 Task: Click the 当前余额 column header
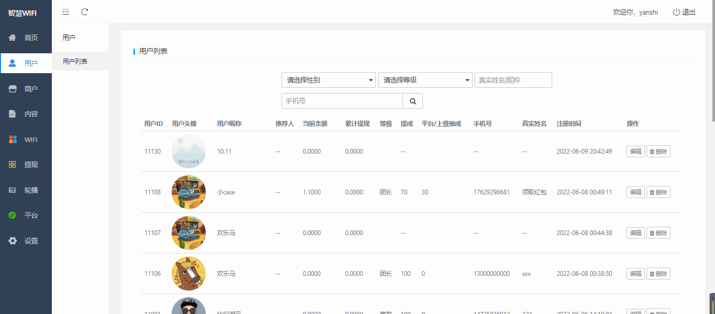tap(315, 124)
